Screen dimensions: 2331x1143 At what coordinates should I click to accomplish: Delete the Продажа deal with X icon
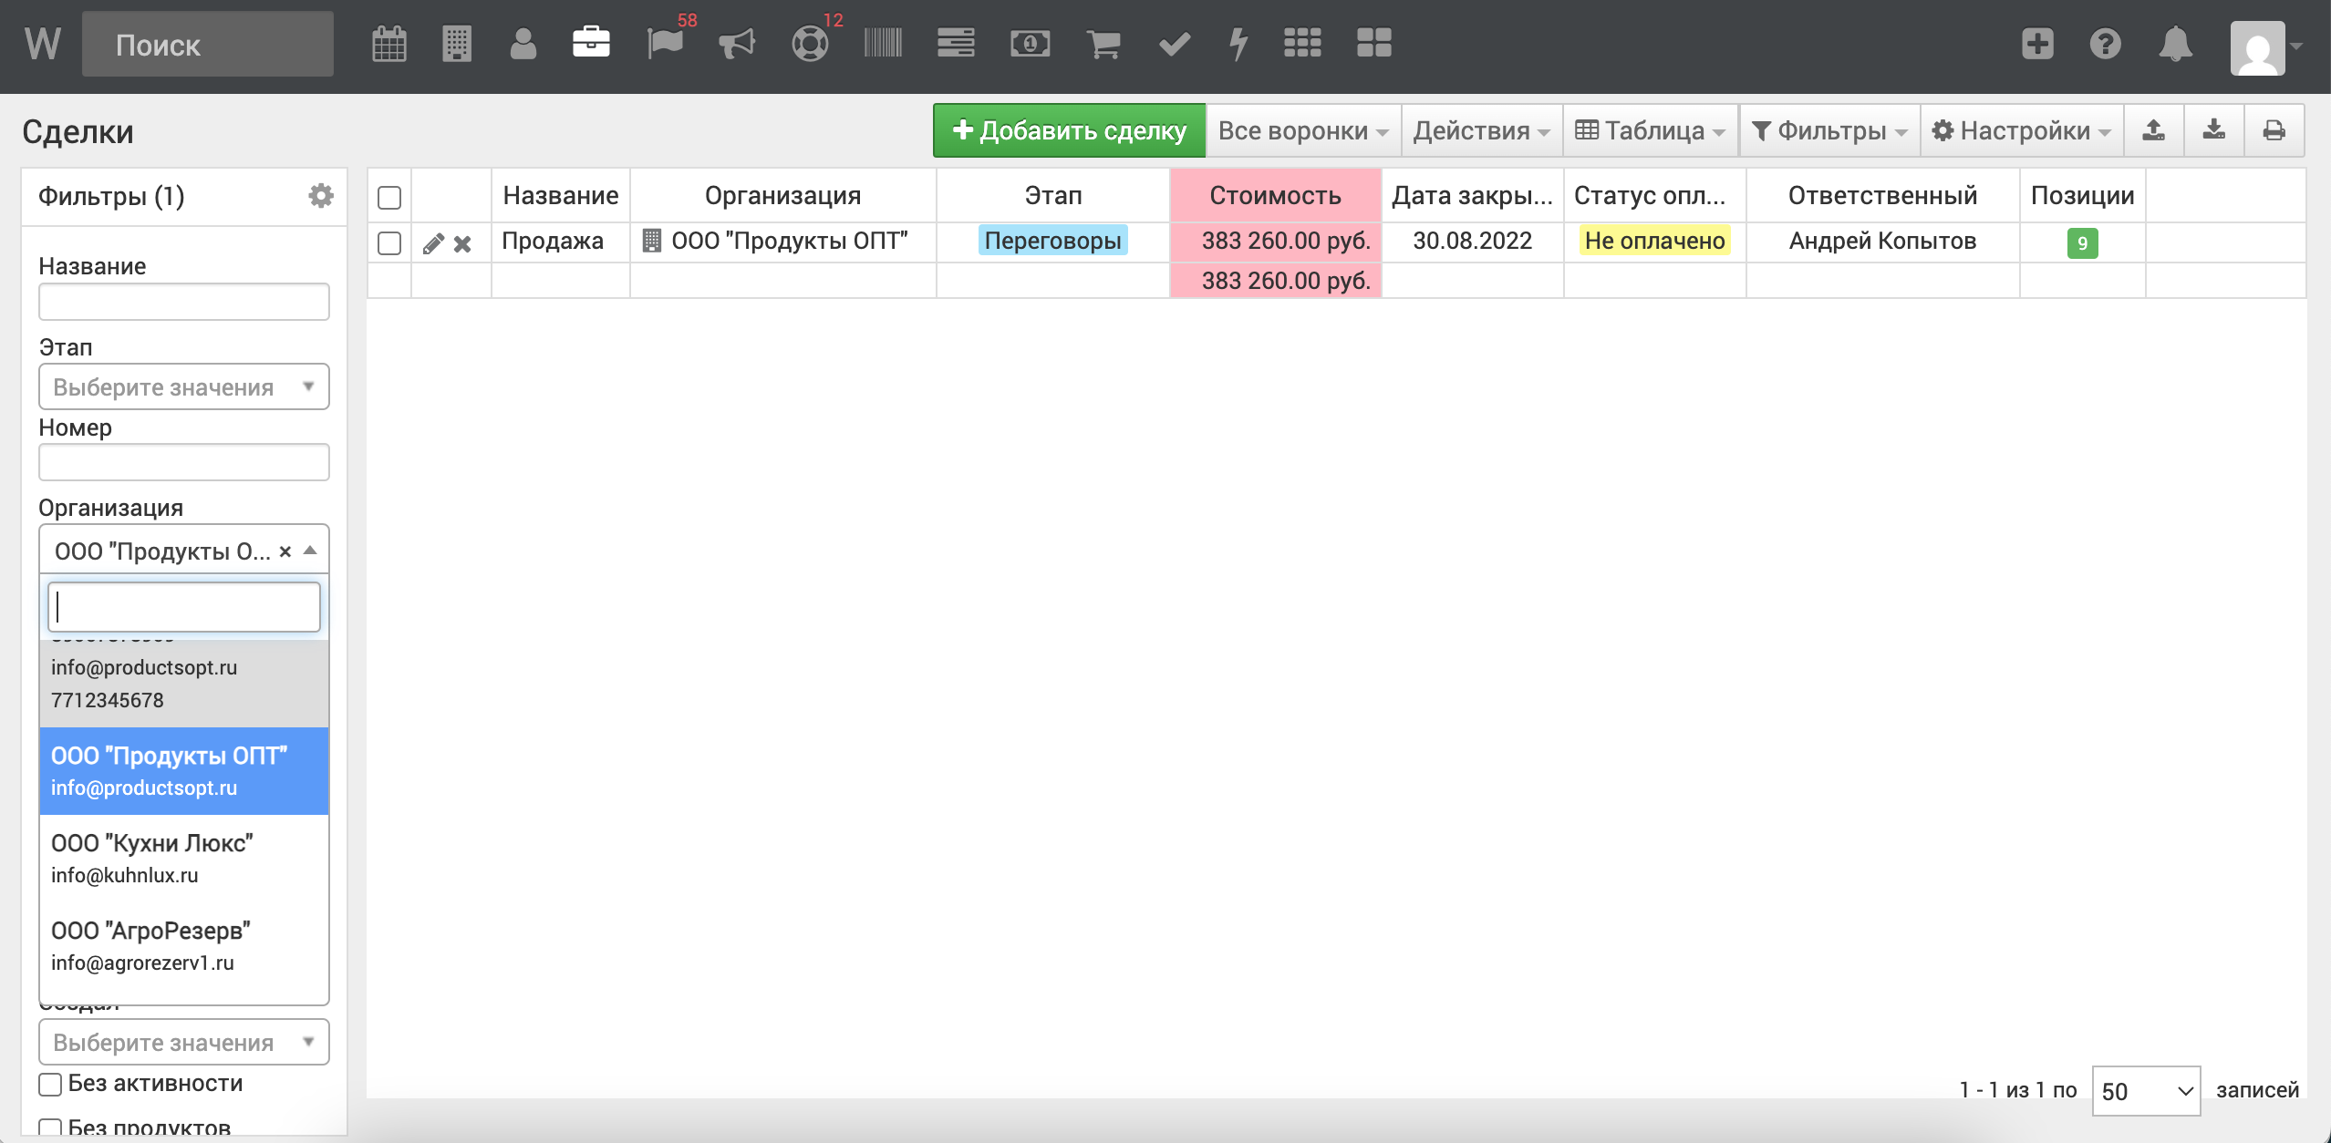[x=462, y=243]
